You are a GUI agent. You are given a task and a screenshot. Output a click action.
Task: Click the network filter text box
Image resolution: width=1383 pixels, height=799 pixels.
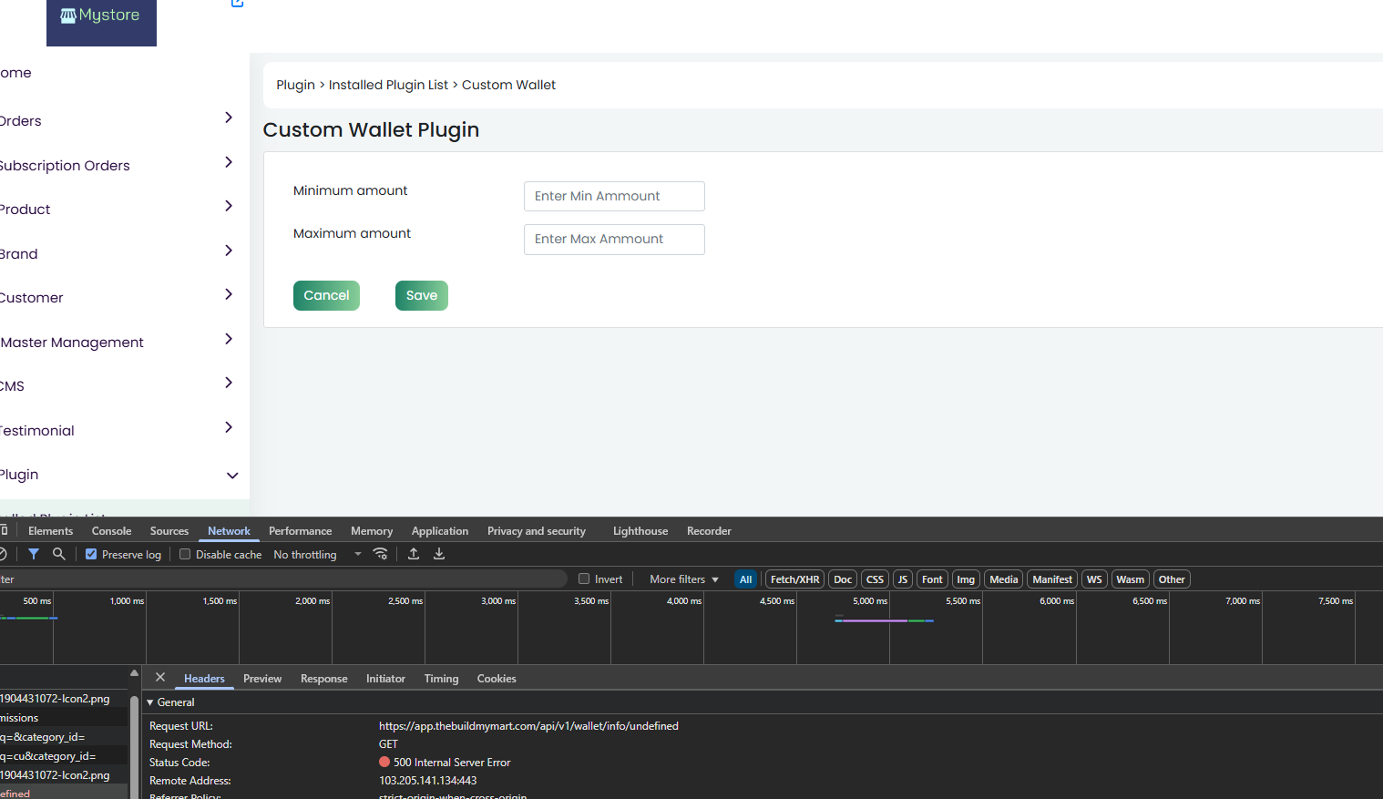282,579
